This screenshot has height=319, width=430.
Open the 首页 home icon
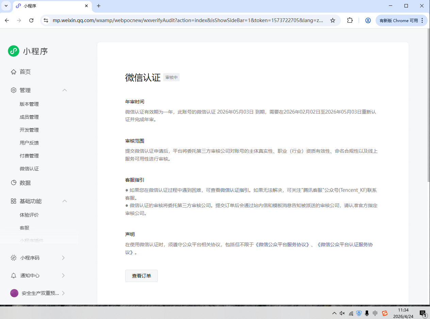point(14,72)
